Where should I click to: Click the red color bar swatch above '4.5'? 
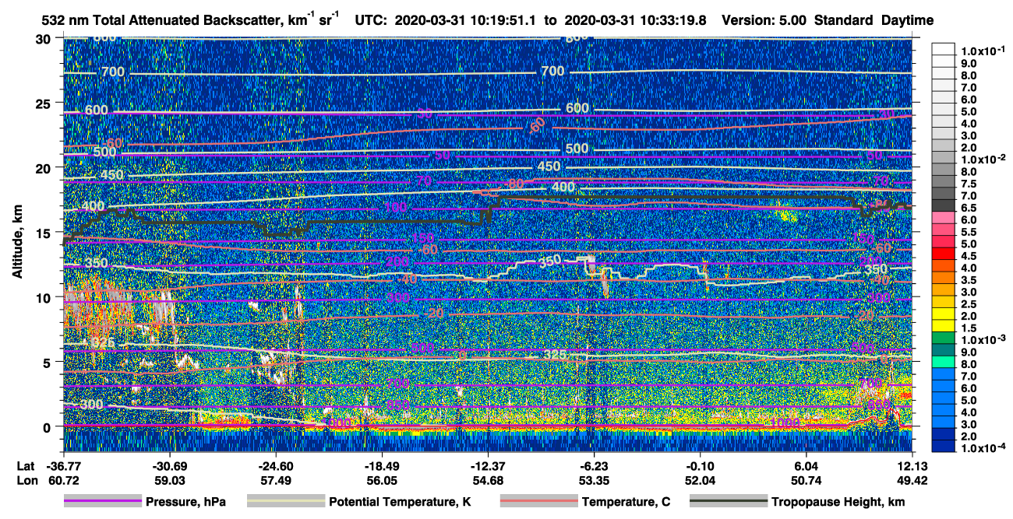click(943, 253)
